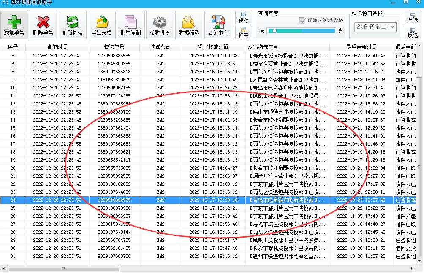This screenshot has width=424, height=273.
Task: Click update time 2022-10-28 16:11:56
Action: point(361,249)
